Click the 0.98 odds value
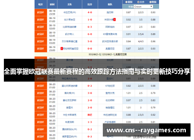The image size is (194, 140). [153, 86]
